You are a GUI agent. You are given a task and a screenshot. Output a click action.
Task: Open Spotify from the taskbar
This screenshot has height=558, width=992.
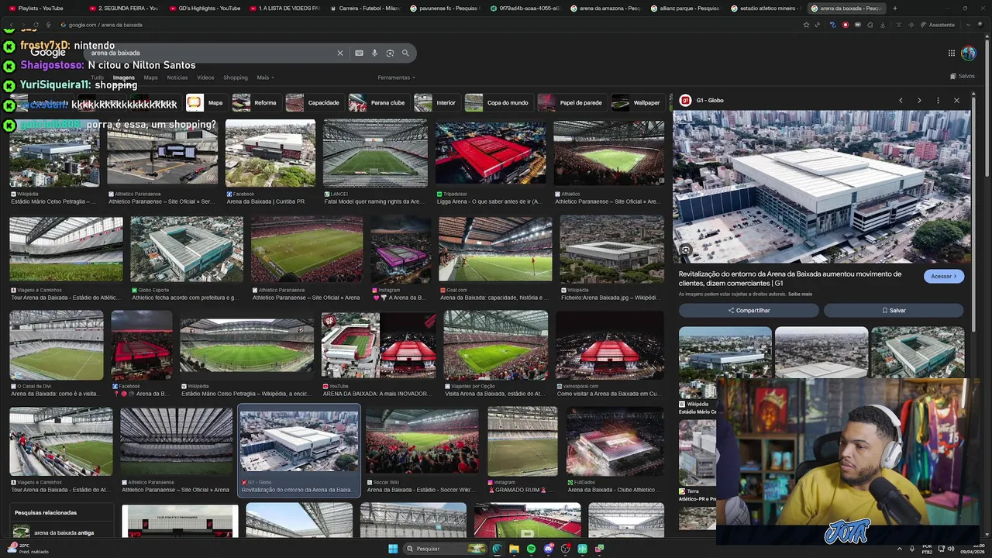pyautogui.click(x=531, y=549)
